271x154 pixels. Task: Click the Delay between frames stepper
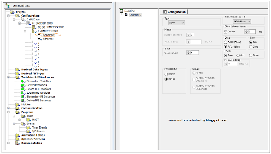pos(246,31)
